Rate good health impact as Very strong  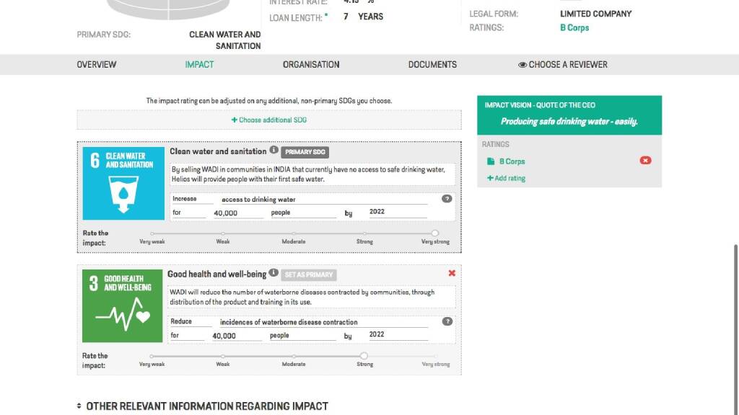pos(435,356)
